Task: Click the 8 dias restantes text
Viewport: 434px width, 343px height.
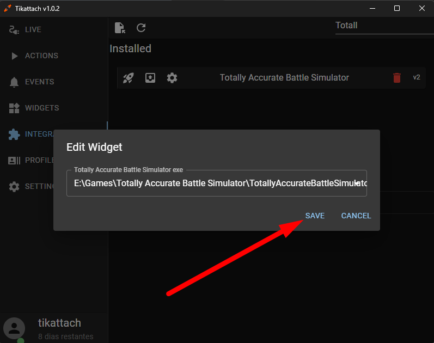Action: coord(65,336)
